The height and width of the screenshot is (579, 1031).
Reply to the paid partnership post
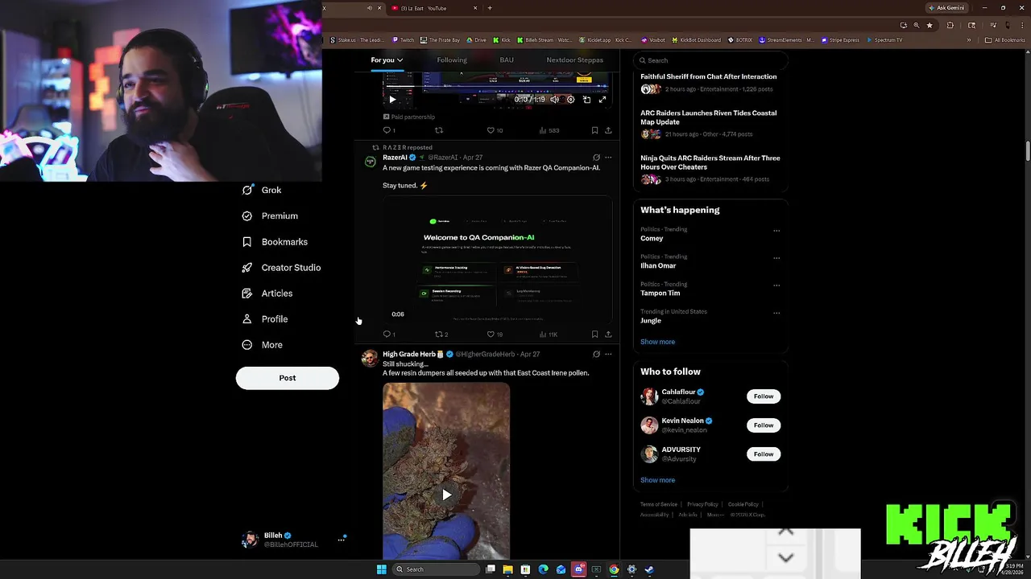click(x=388, y=130)
